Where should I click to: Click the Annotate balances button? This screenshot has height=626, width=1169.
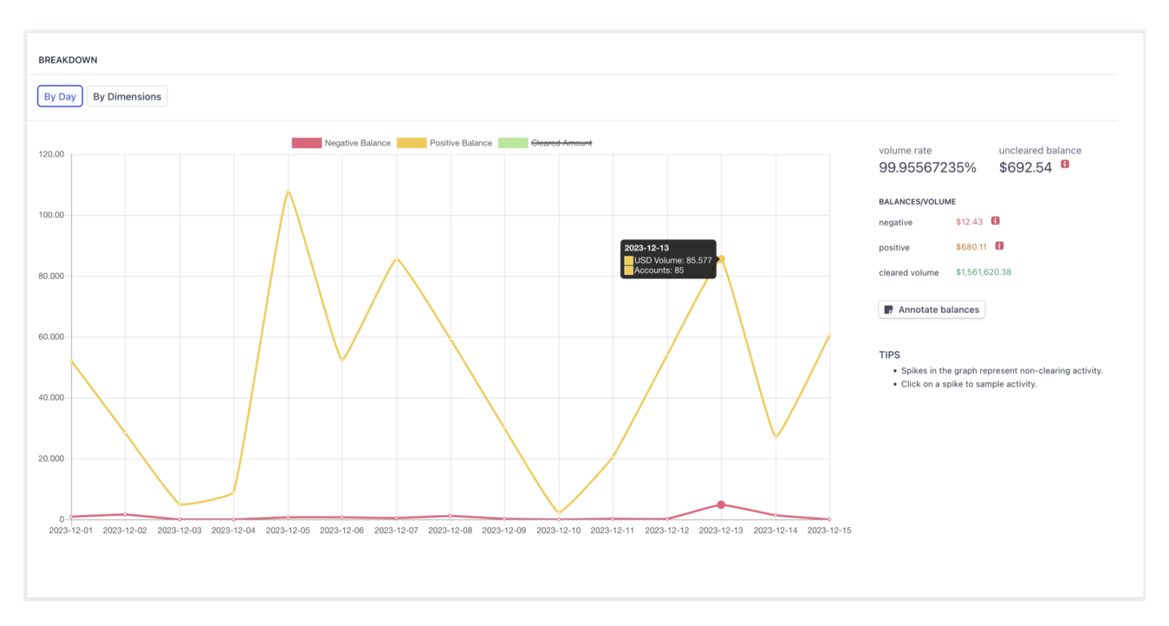(x=932, y=309)
